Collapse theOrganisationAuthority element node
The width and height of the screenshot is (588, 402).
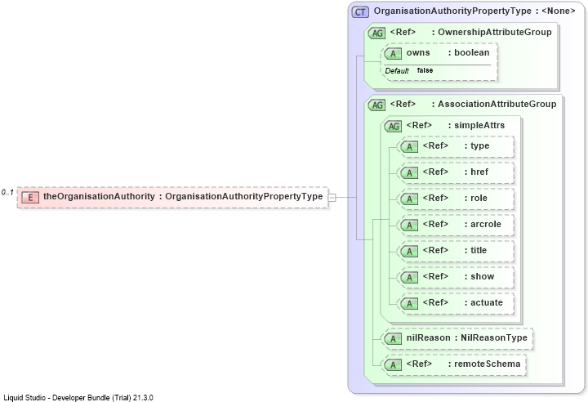332,198
